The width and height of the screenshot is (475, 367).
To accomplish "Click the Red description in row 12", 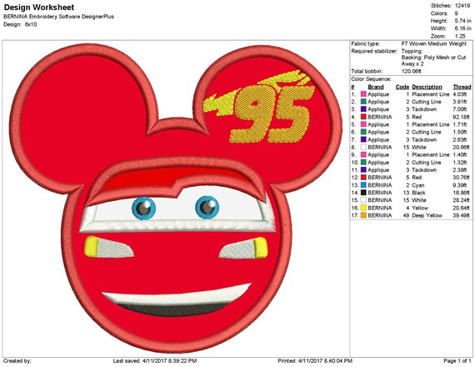I will pyautogui.click(x=417, y=178).
